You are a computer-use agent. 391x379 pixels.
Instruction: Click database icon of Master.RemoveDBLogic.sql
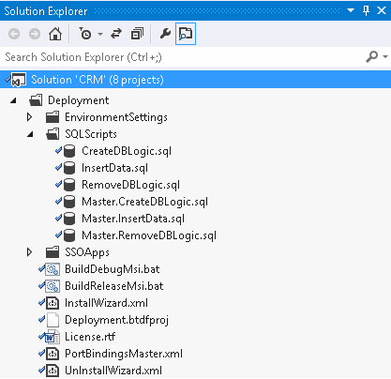69,235
